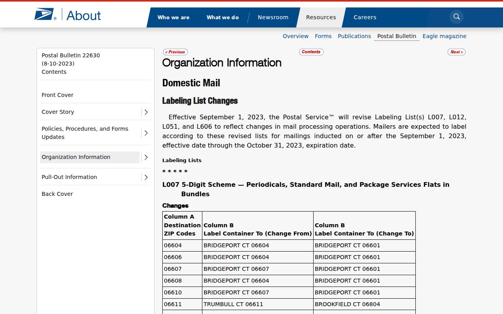Open the Who we are menu

[x=173, y=17]
